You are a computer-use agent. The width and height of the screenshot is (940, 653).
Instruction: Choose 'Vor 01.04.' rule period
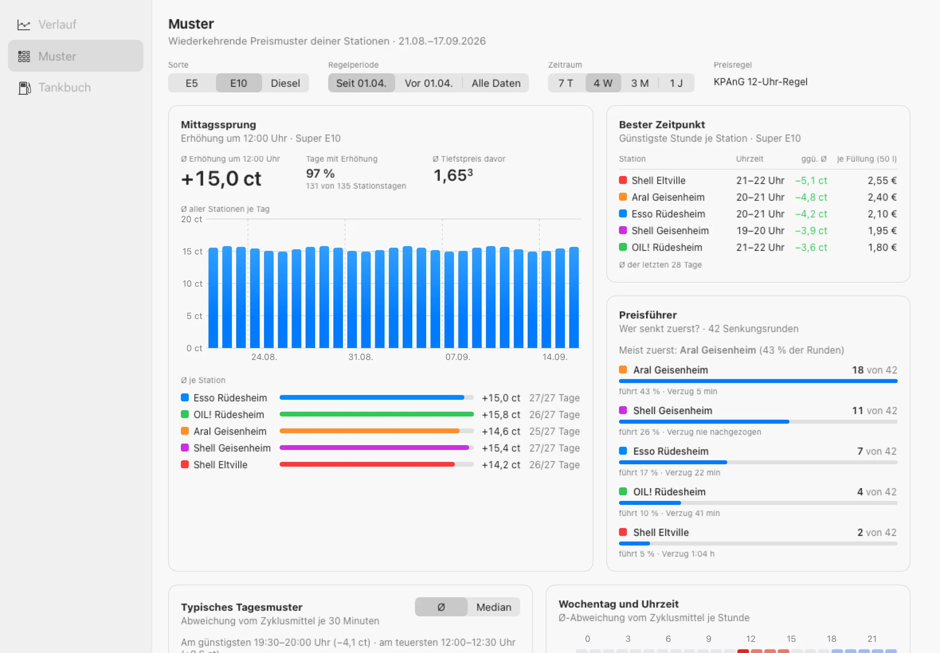(x=429, y=83)
